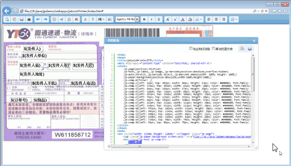The height and width of the screenshot is (166, 291).
Task: Align text left
Action: pyautogui.click(x=209, y=19)
